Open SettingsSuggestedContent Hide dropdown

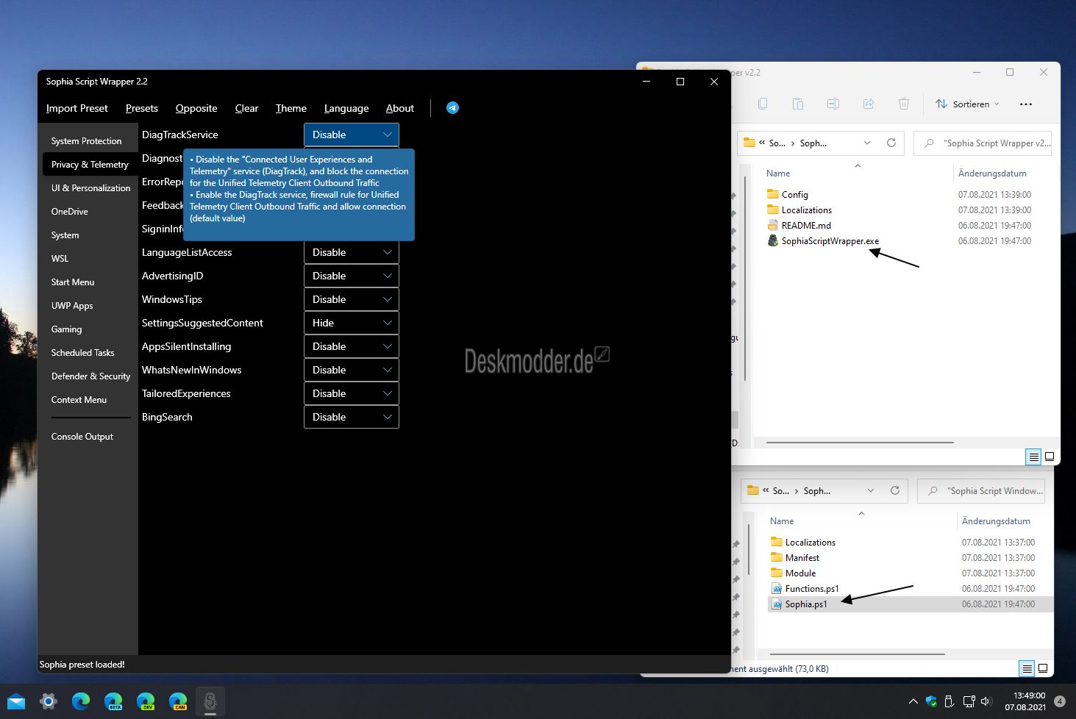pos(352,323)
